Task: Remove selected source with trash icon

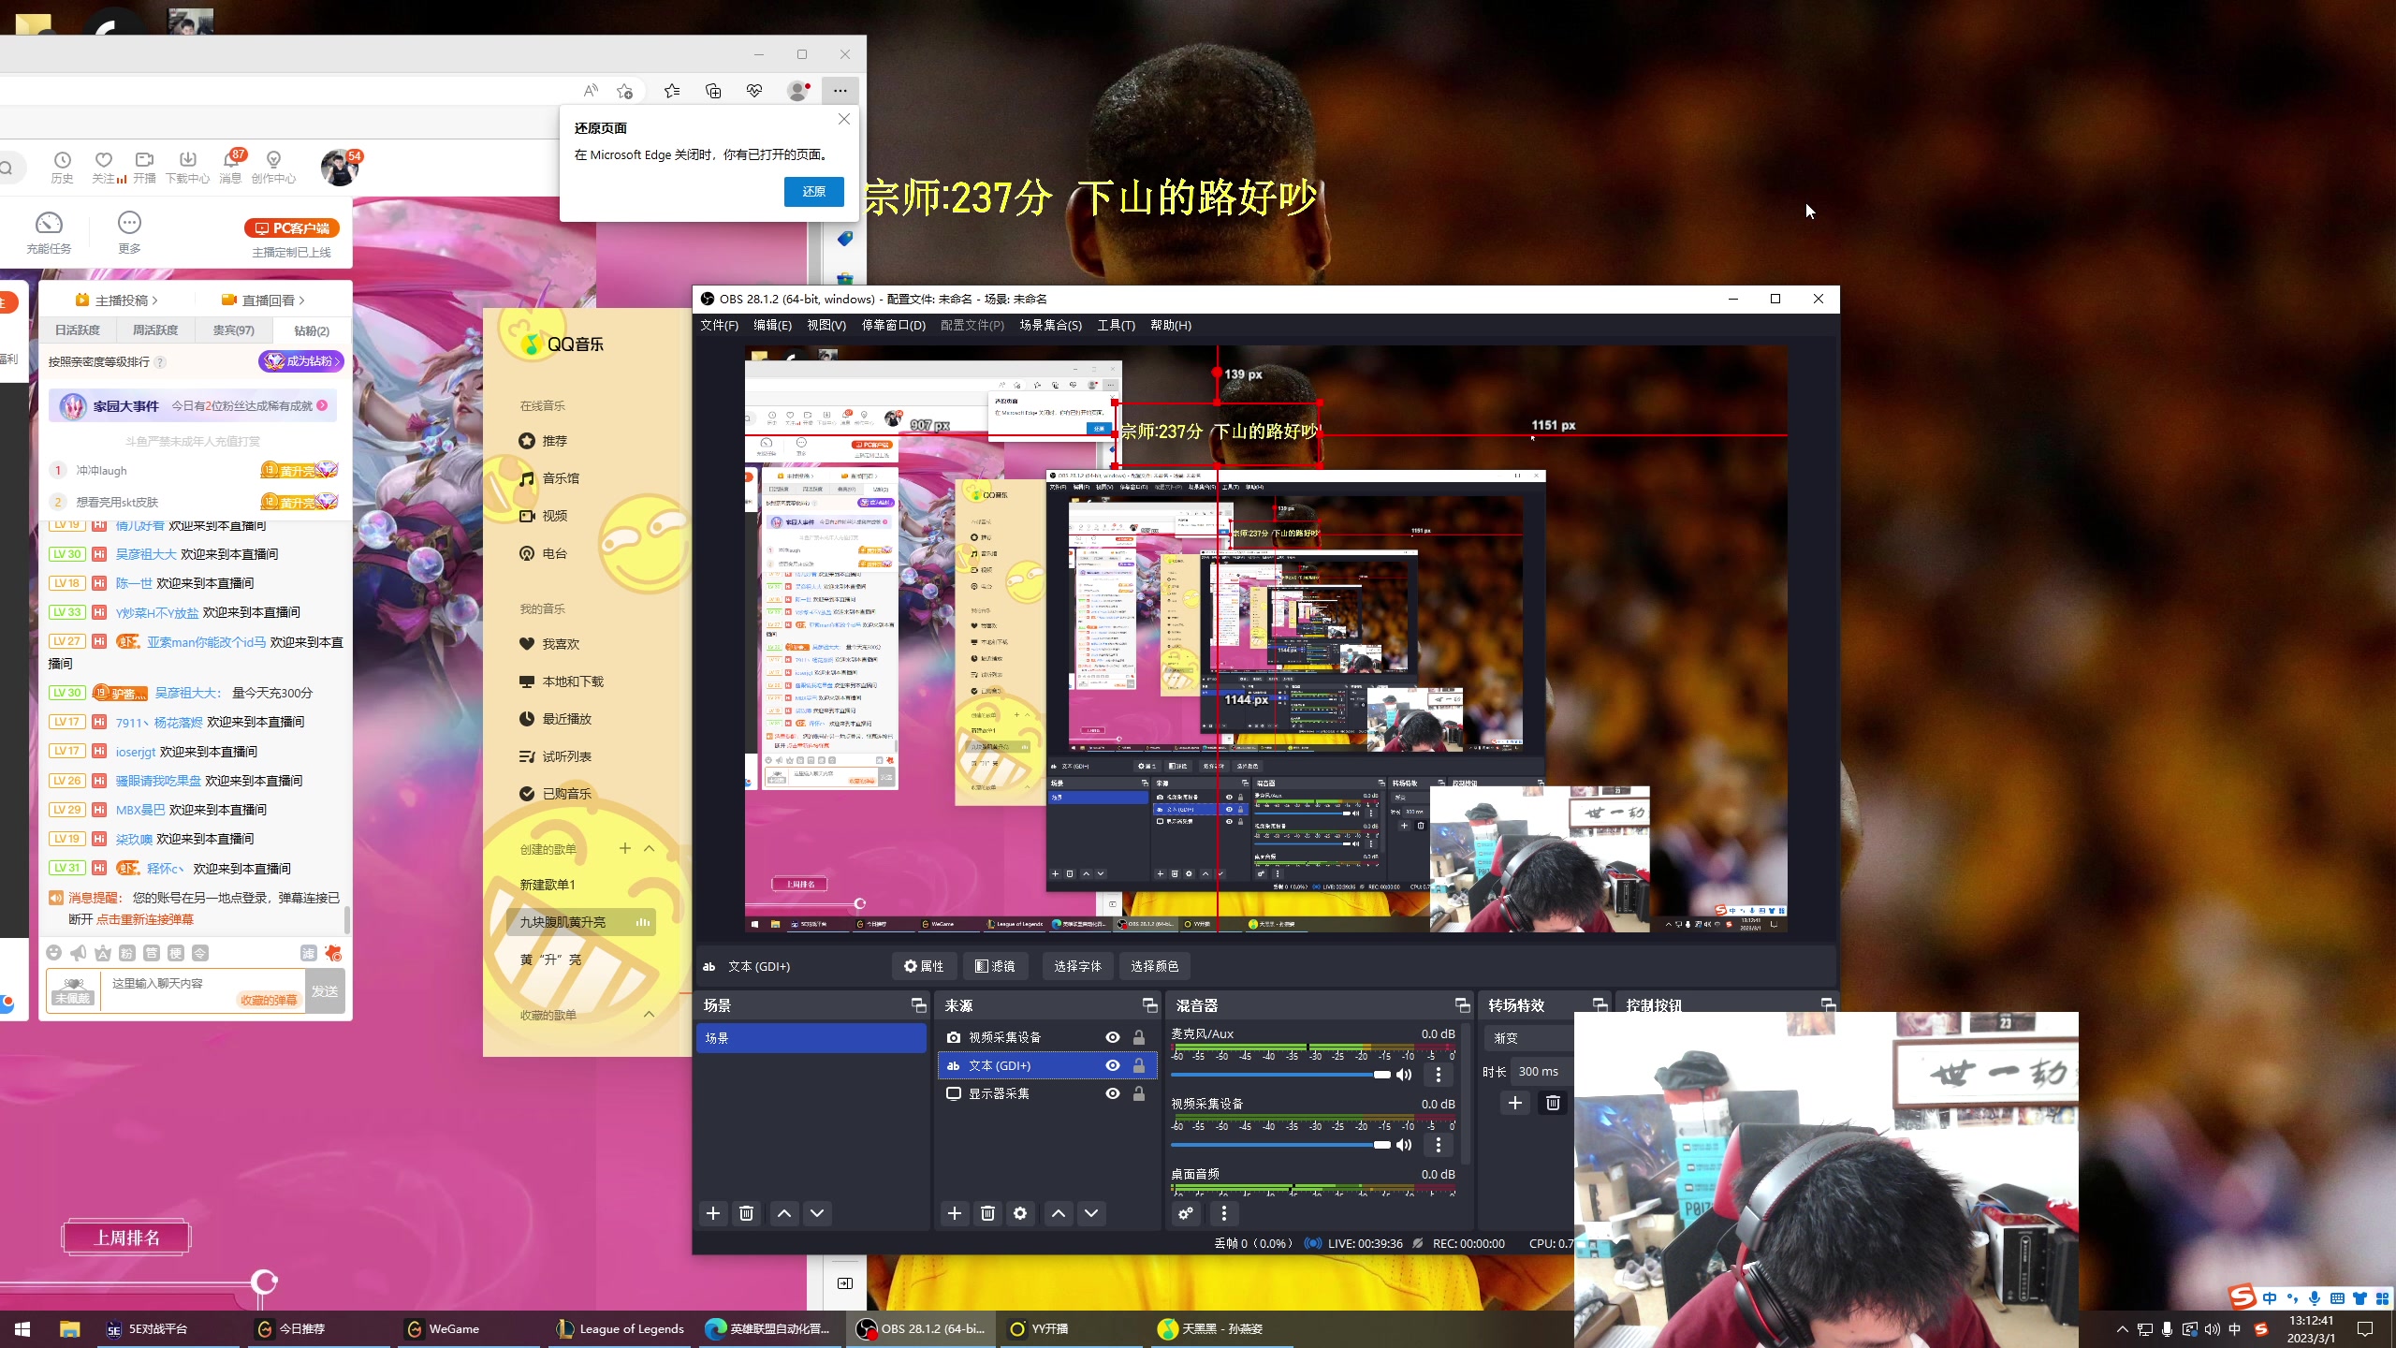Action: 987,1213
